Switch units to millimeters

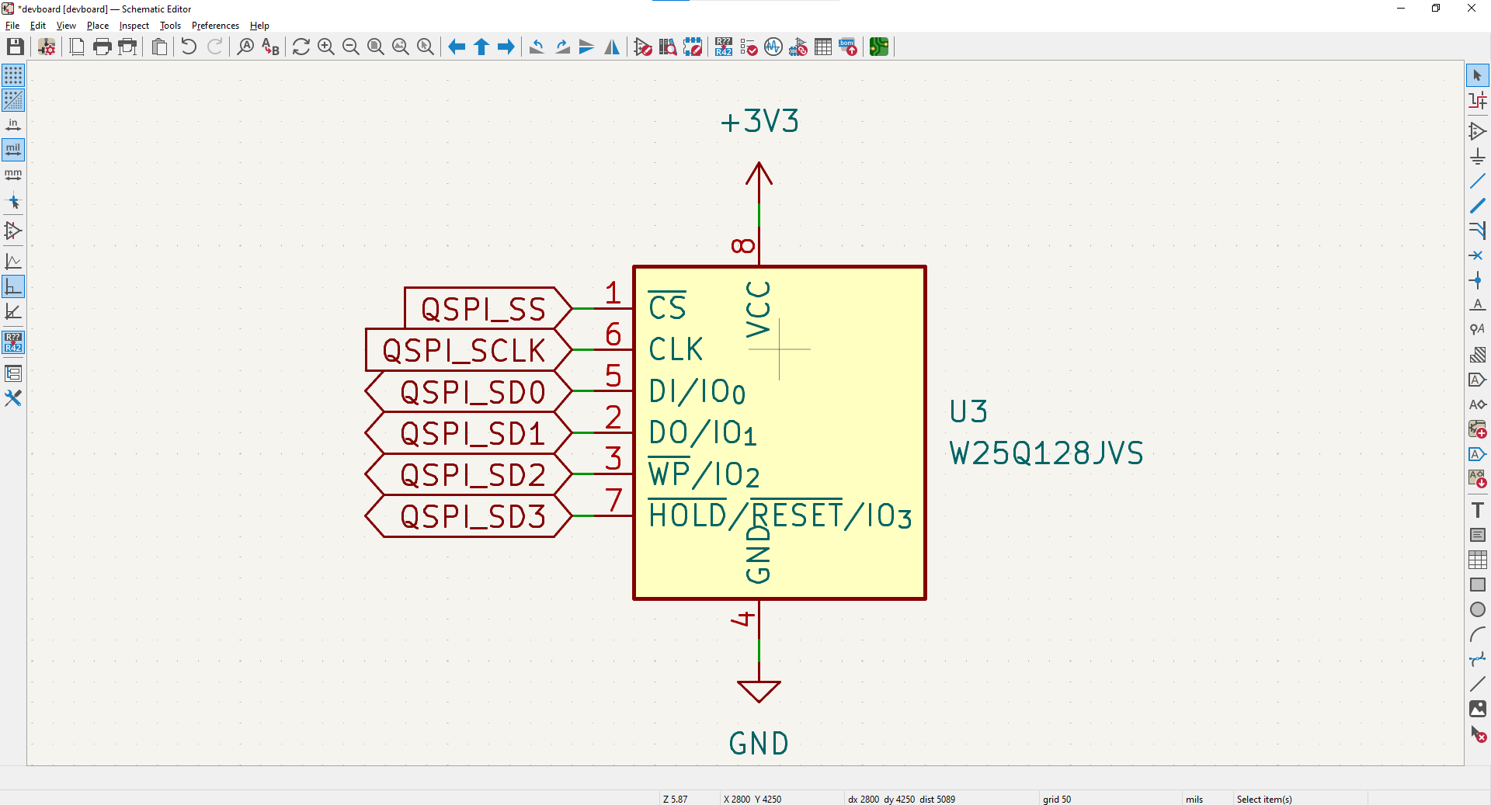tap(13, 175)
